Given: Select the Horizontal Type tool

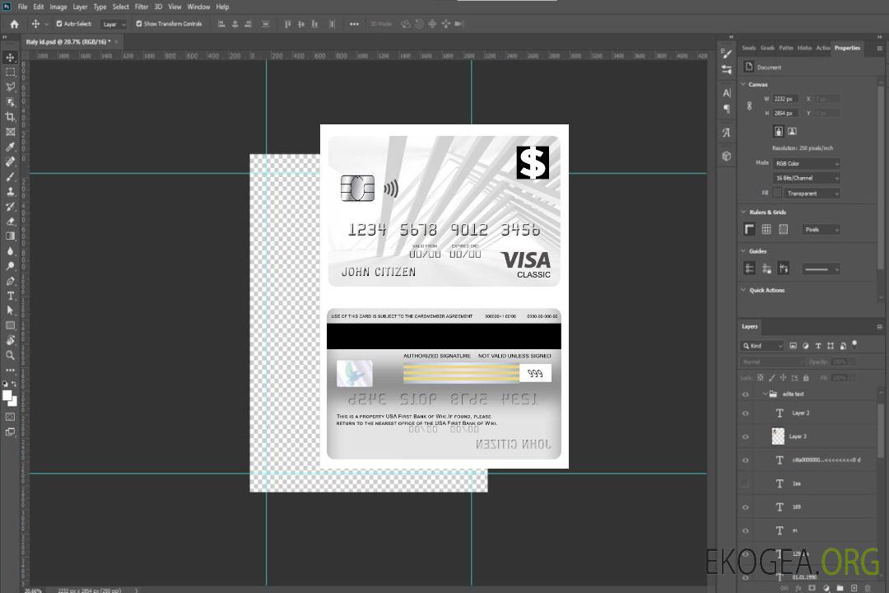Looking at the screenshot, I should [10, 296].
